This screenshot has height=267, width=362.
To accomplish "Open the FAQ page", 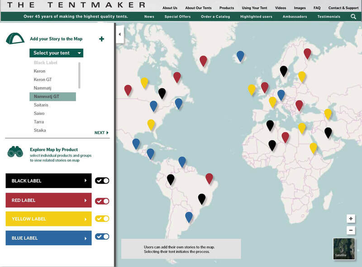I will (317, 8).
